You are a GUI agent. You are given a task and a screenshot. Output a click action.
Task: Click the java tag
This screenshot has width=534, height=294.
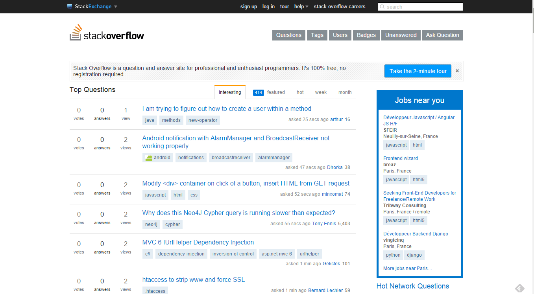point(150,120)
